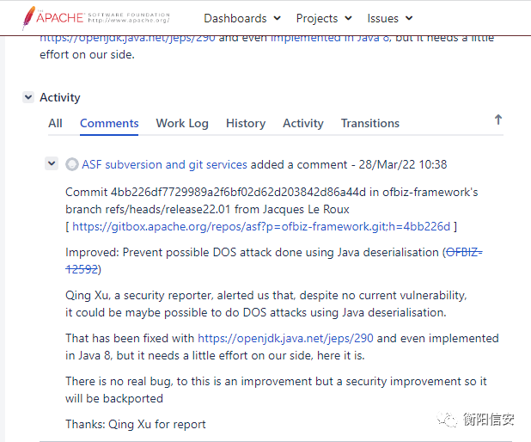Screen dimensions: 531x442
Task: Switch to the Transitions tab
Action: pyautogui.click(x=369, y=123)
